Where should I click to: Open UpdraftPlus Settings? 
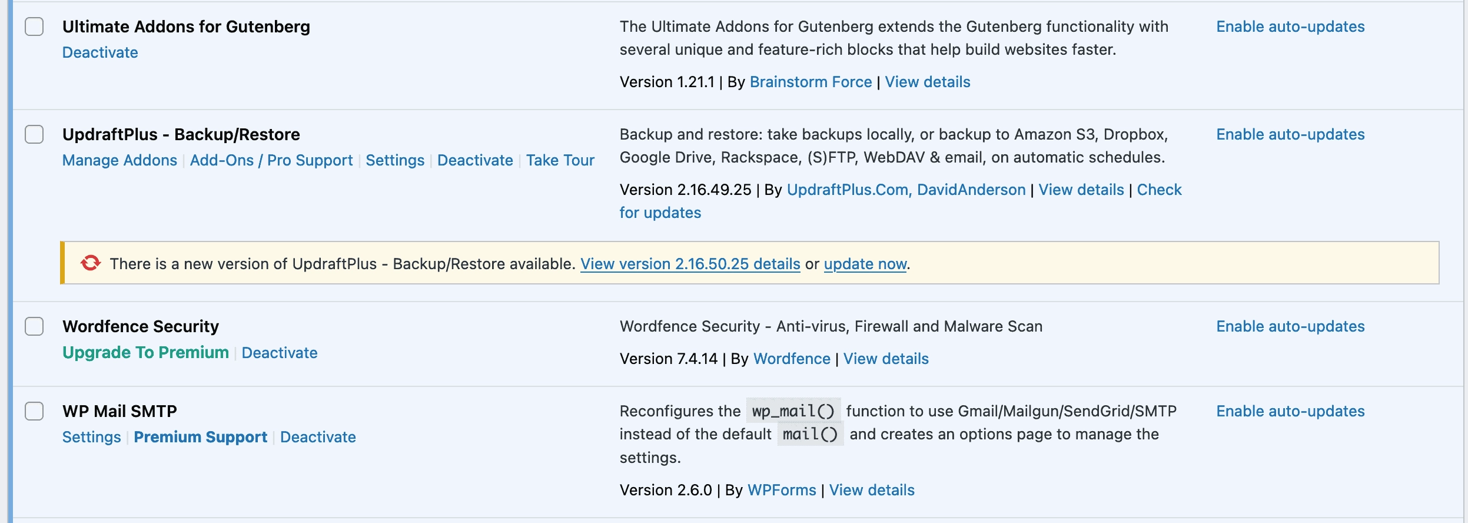tap(395, 160)
